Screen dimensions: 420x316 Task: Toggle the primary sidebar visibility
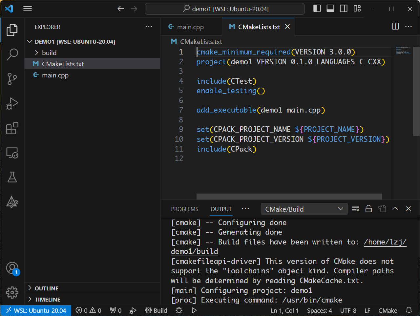[317, 9]
